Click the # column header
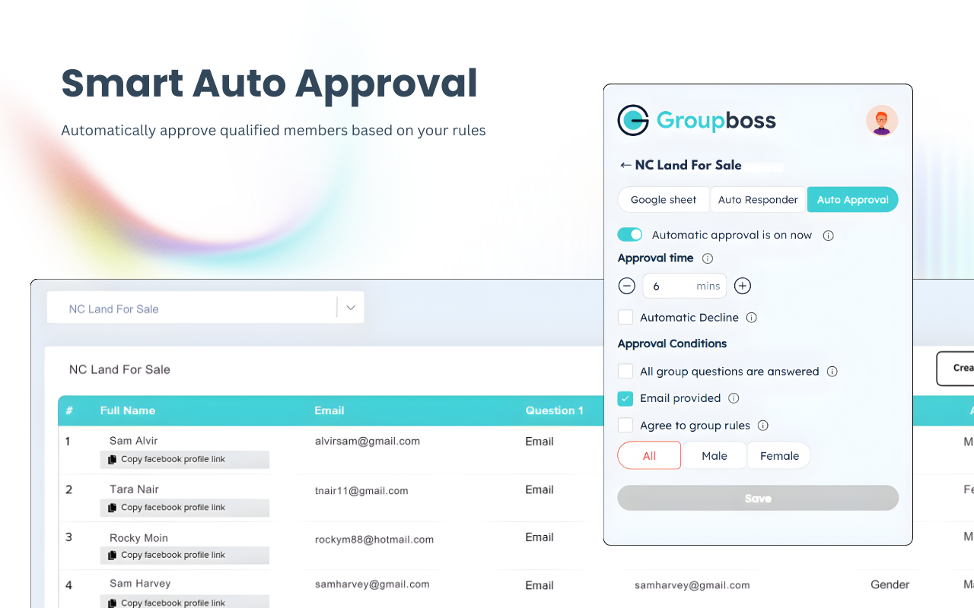The image size is (974, 608). 69,410
